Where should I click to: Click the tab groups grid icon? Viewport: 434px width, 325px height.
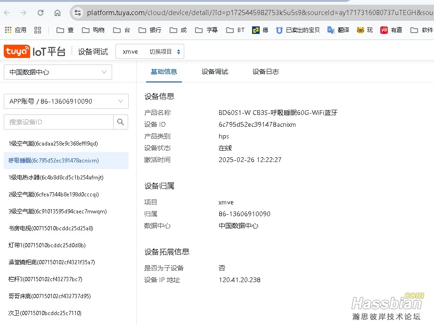(38, 30)
